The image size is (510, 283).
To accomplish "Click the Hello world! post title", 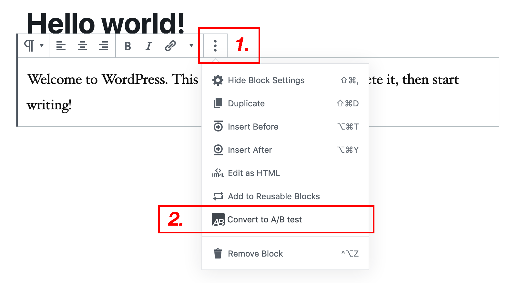I will (106, 23).
